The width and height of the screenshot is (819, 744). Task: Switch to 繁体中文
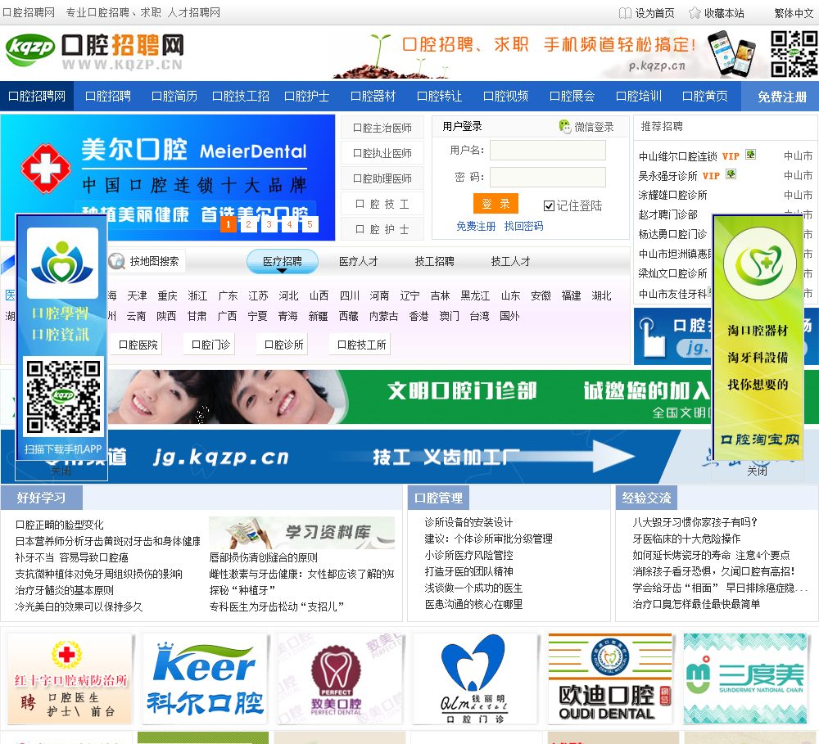(794, 13)
